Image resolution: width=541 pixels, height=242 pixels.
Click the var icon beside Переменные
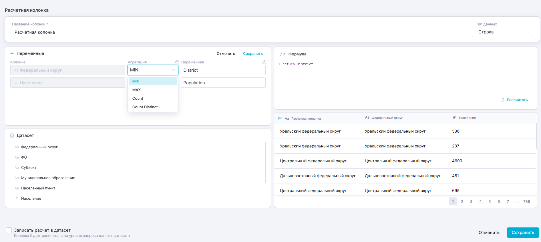click(x=12, y=53)
